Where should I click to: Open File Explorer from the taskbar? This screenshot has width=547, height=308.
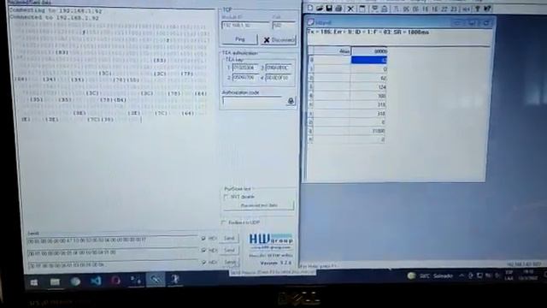coord(55,281)
